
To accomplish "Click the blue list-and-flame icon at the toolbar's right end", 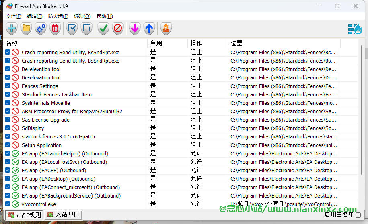I will 355,29.
